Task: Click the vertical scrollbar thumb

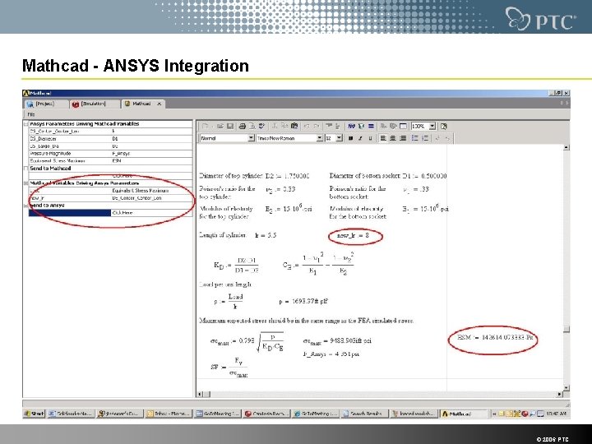Action: click(x=567, y=329)
